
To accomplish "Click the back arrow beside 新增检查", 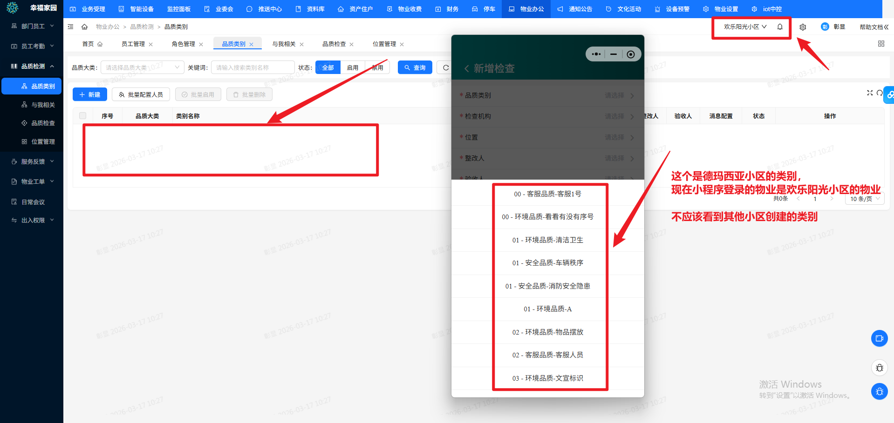I will [x=466, y=69].
